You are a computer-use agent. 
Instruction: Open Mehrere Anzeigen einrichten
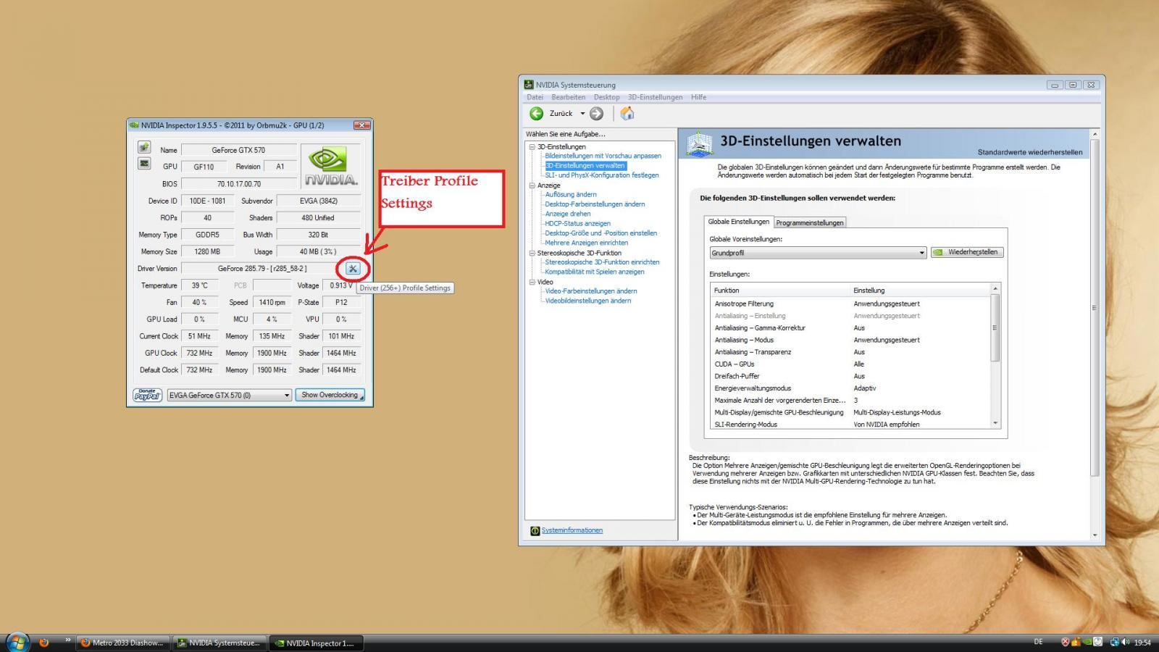pyautogui.click(x=586, y=243)
